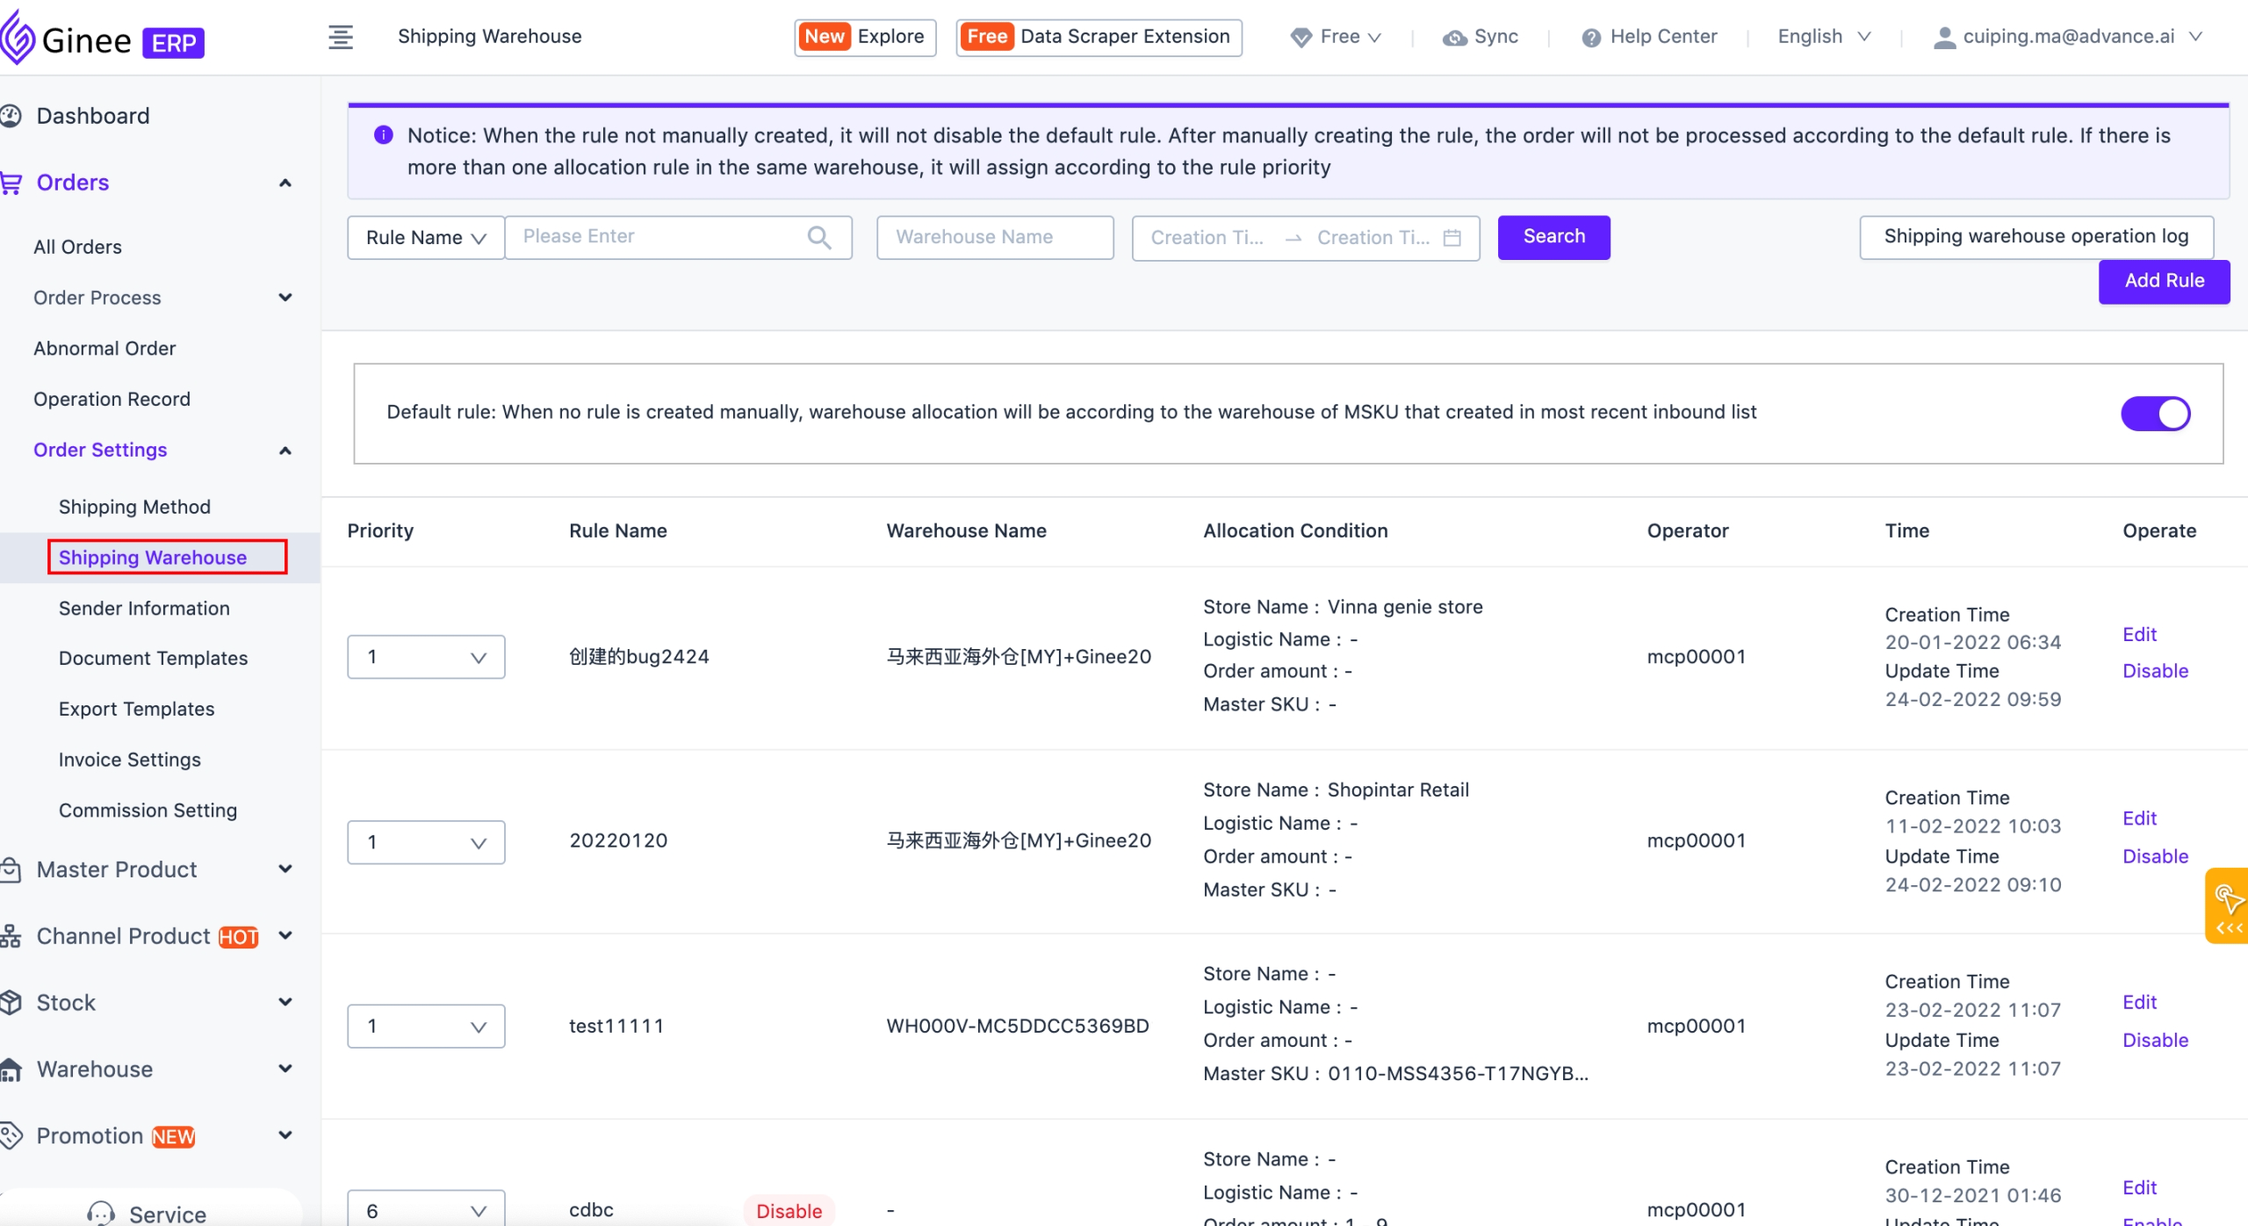Open Sender Information settings page
This screenshot has height=1226, width=2248.
(144, 608)
